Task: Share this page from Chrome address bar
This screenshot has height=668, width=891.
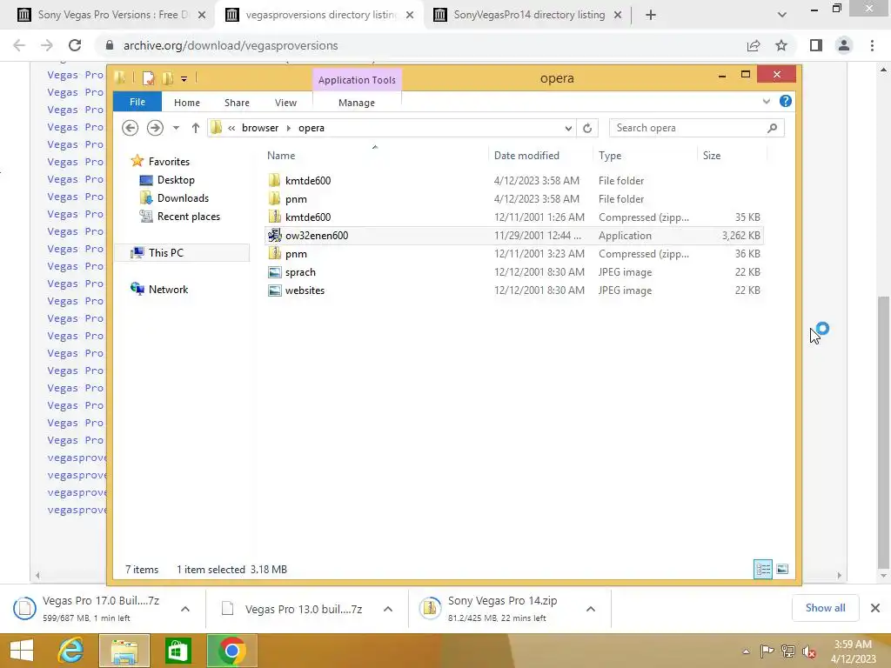Action: [x=754, y=45]
